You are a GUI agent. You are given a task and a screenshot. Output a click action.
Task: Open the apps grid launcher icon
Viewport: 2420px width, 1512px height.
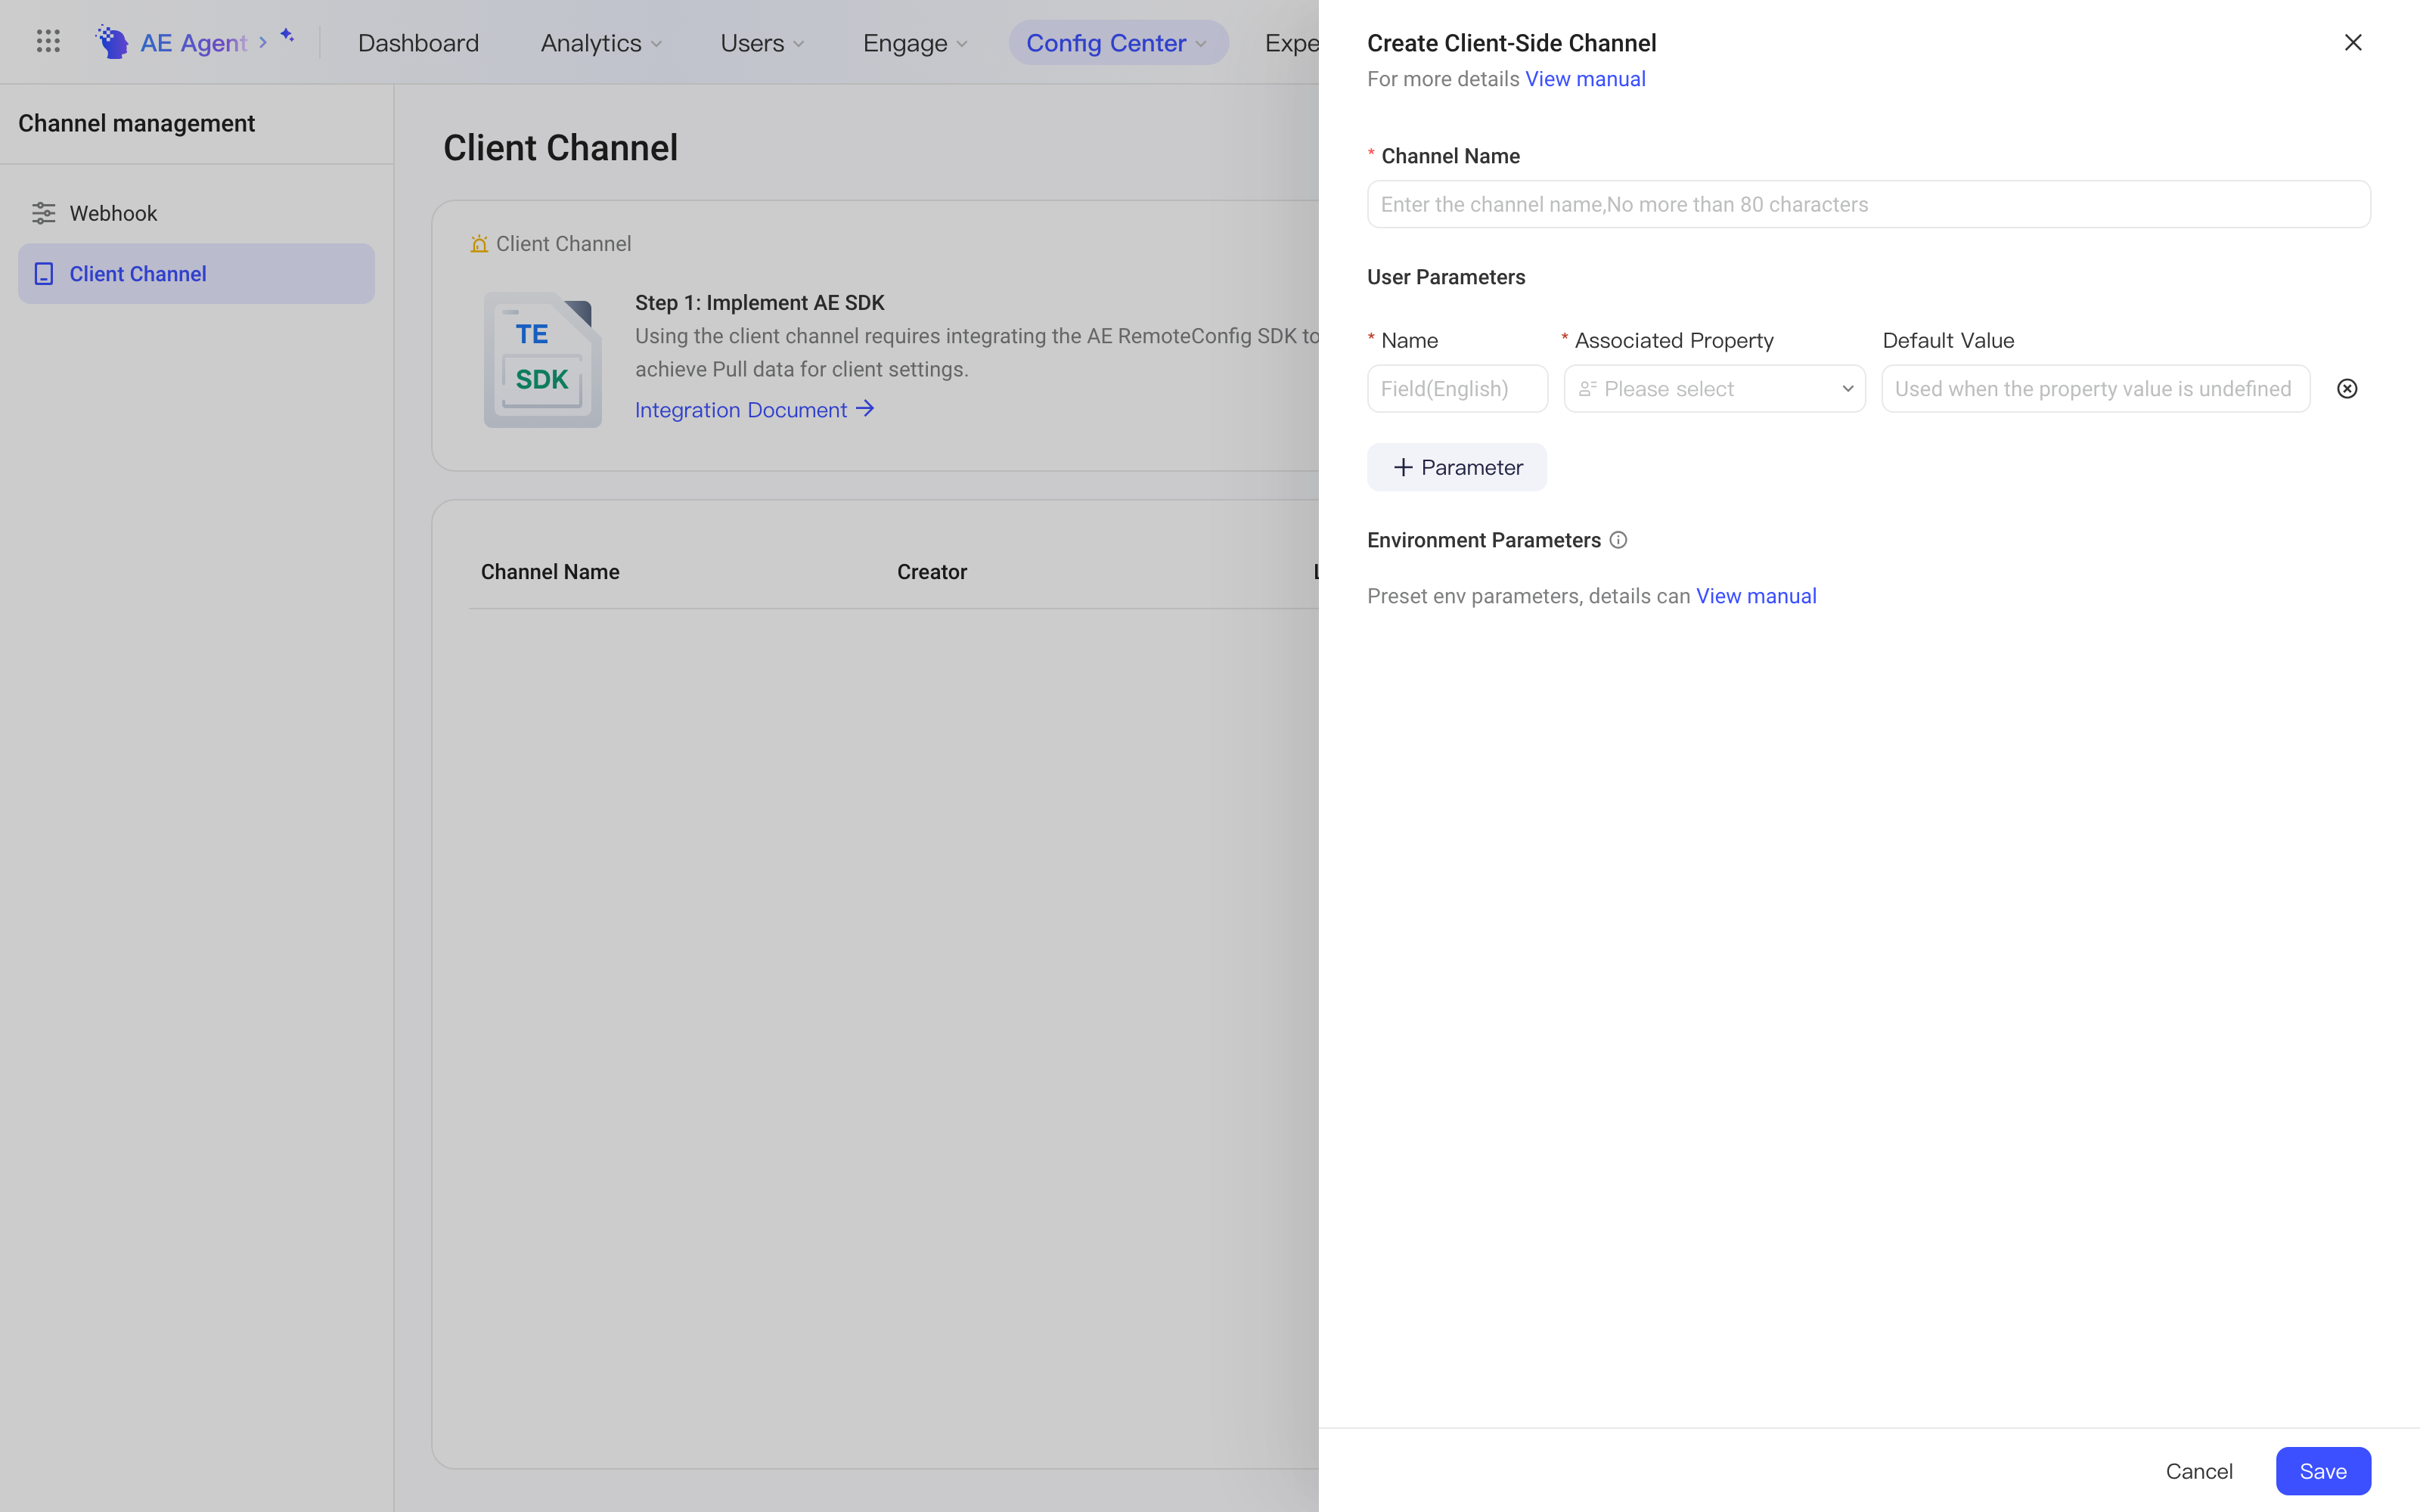click(48, 42)
